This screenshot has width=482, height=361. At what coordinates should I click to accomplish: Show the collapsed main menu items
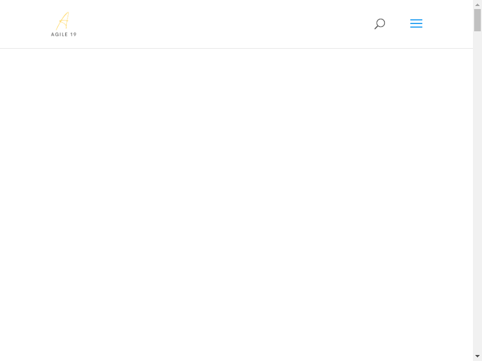416,24
